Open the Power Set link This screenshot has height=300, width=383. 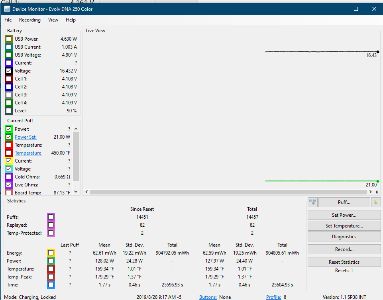(26, 137)
